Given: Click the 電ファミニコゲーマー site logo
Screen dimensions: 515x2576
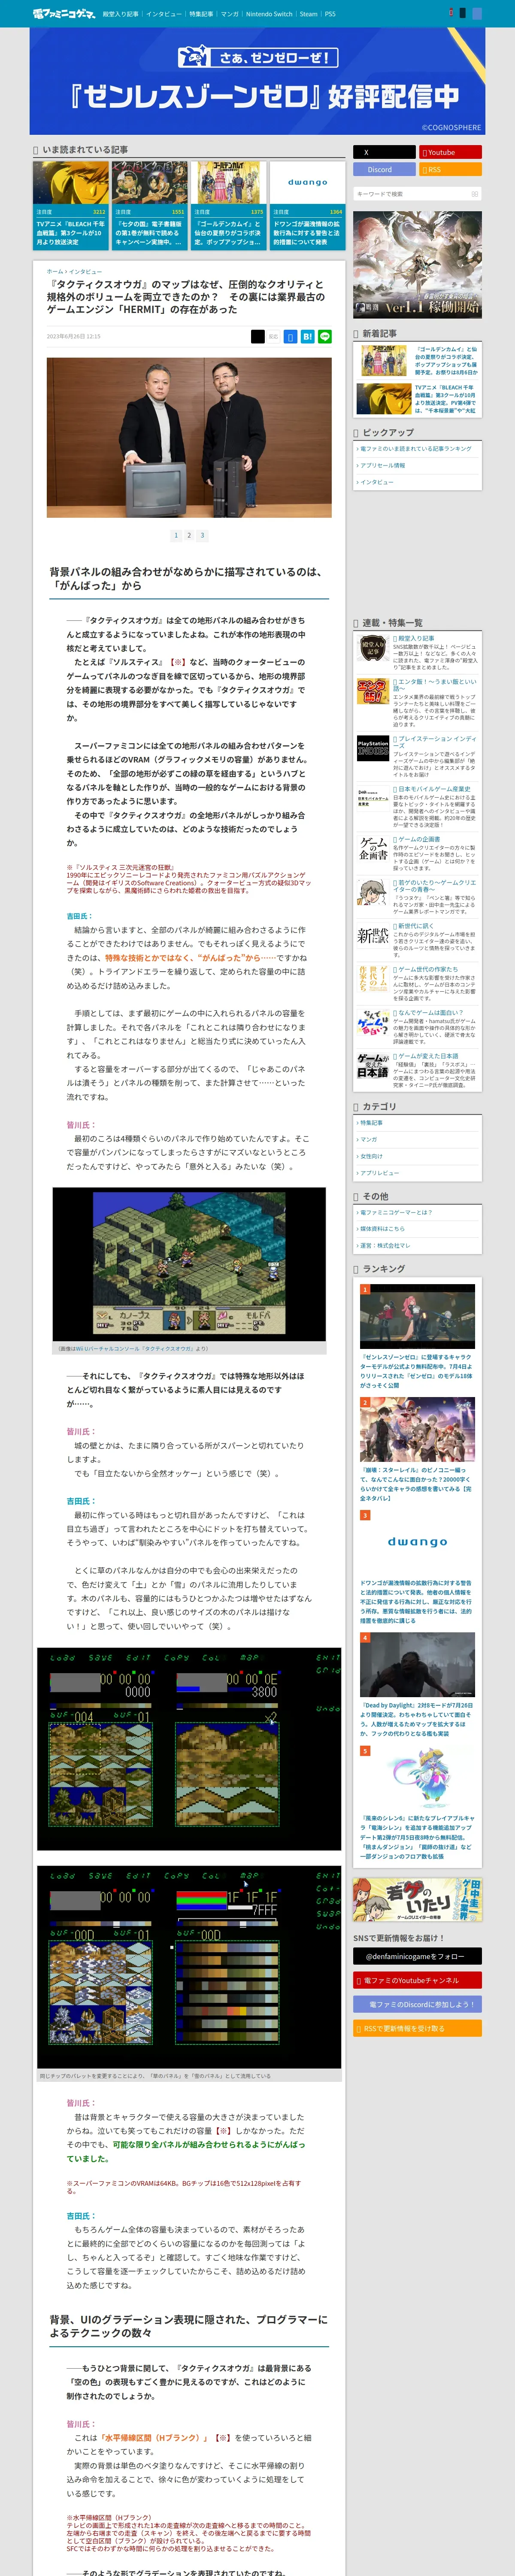Looking at the screenshot, I should 64,14.
